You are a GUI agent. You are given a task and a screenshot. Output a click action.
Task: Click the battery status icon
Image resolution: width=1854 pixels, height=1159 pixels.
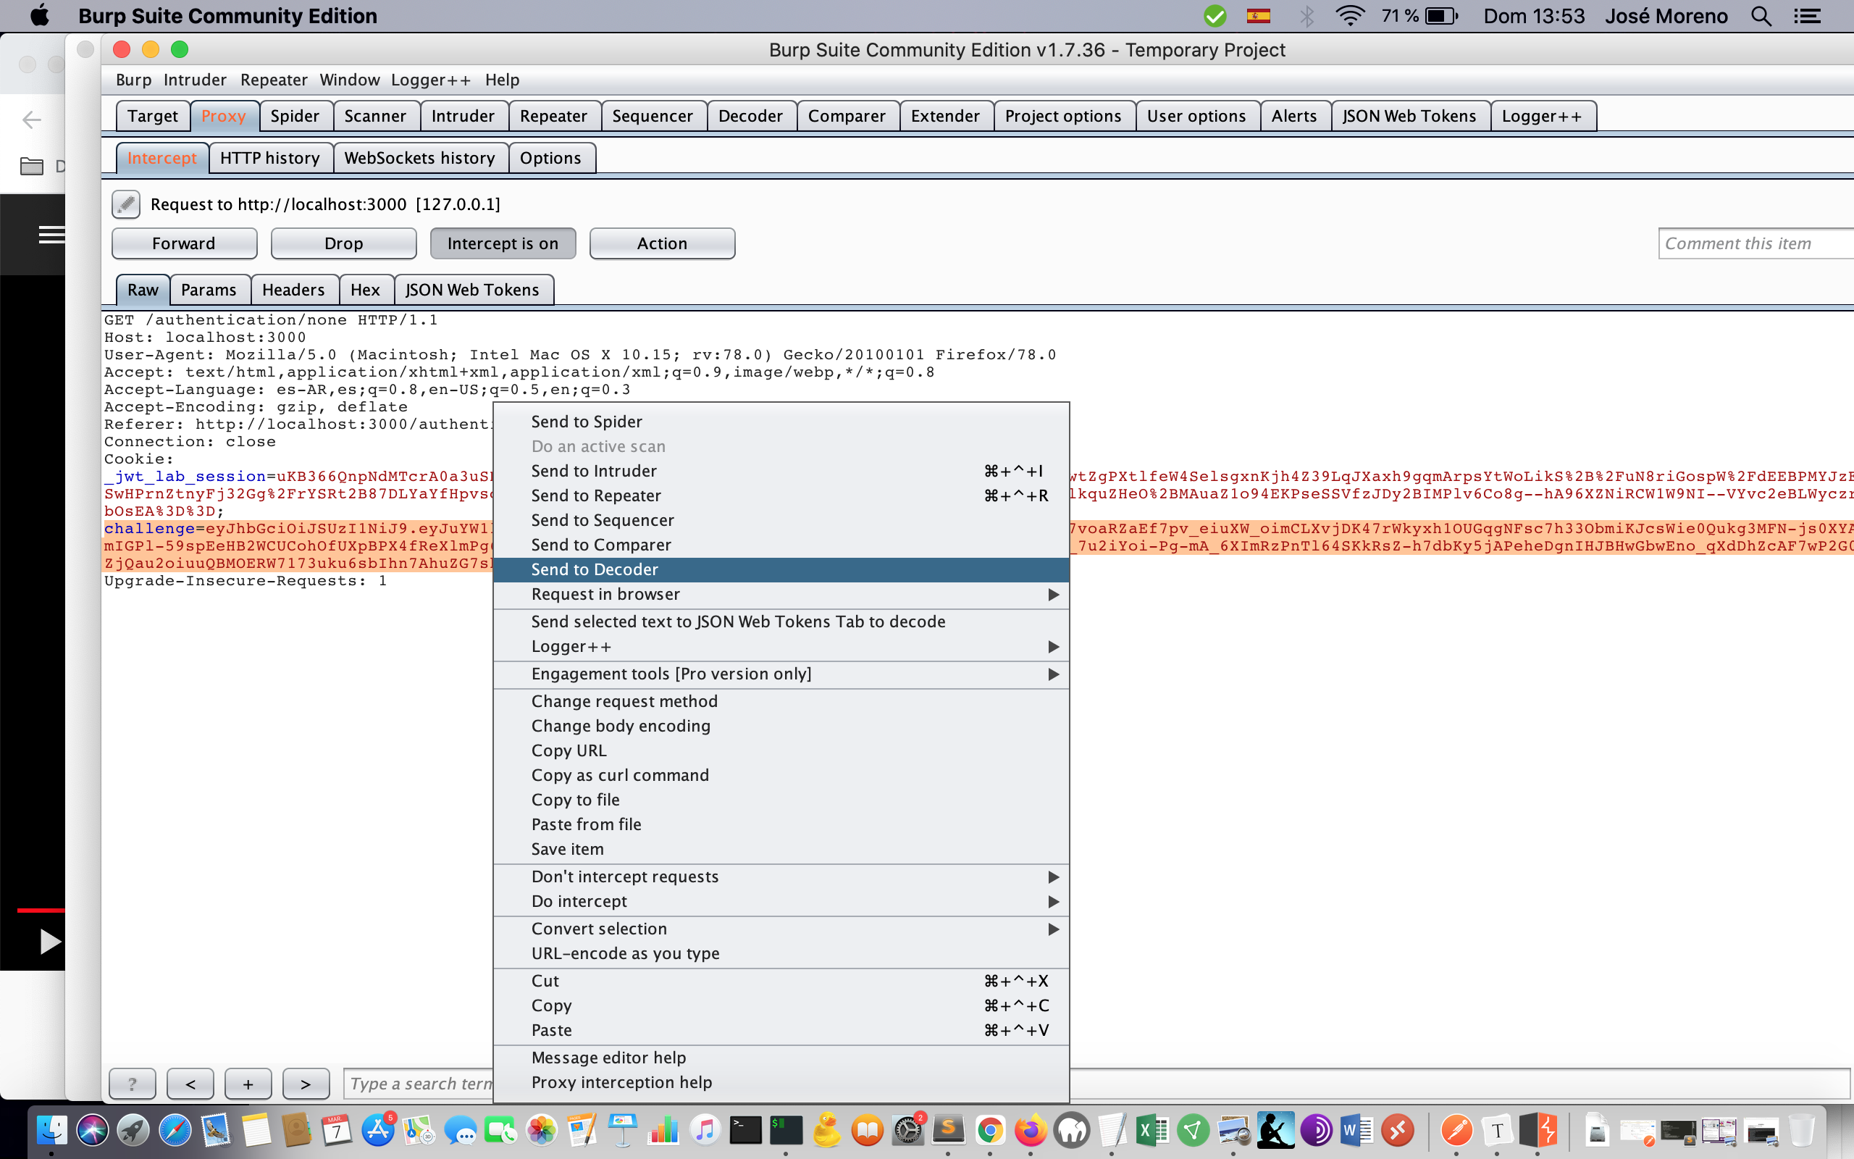point(1441,16)
